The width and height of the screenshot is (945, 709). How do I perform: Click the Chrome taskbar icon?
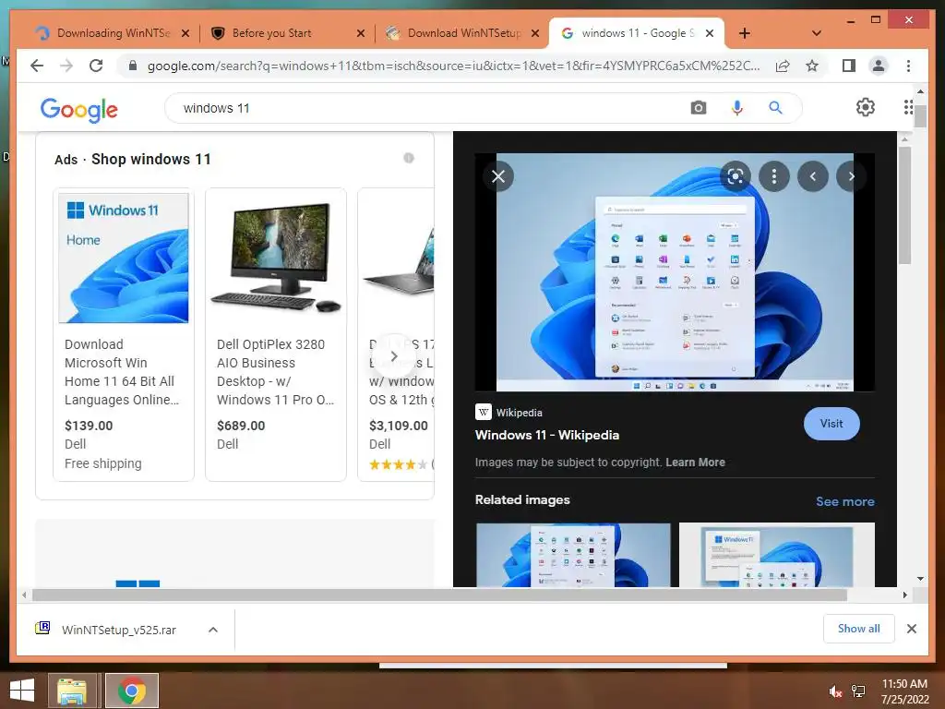tap(131, 691)
